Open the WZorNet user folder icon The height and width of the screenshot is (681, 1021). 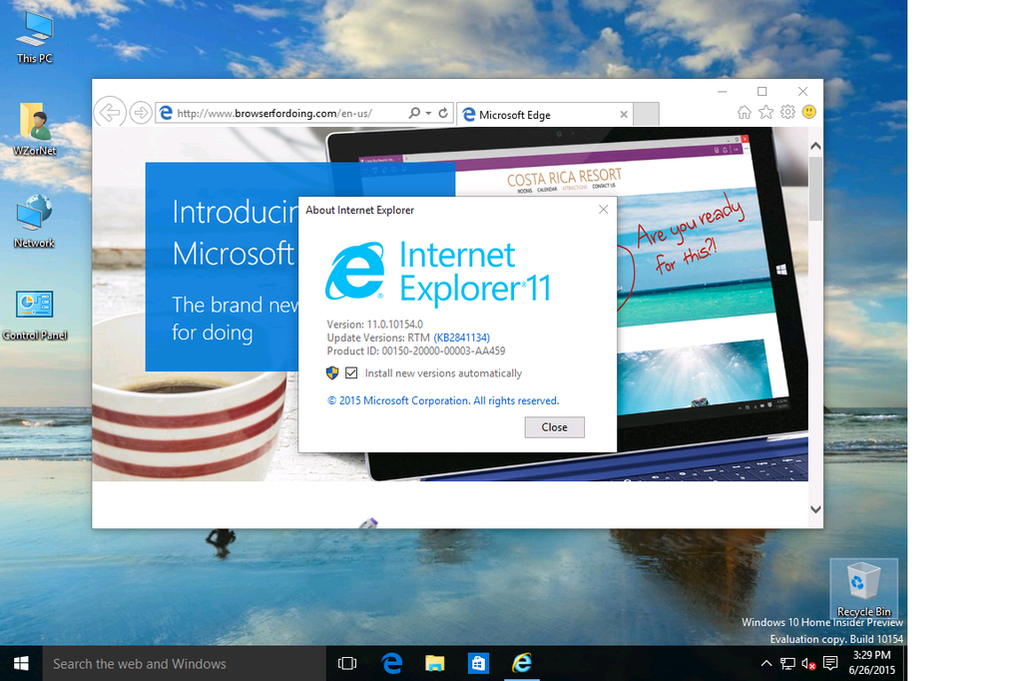click(35, 130)
